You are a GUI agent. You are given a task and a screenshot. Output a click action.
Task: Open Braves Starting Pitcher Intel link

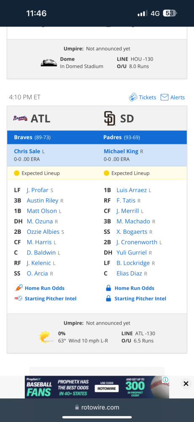[50, 298]
